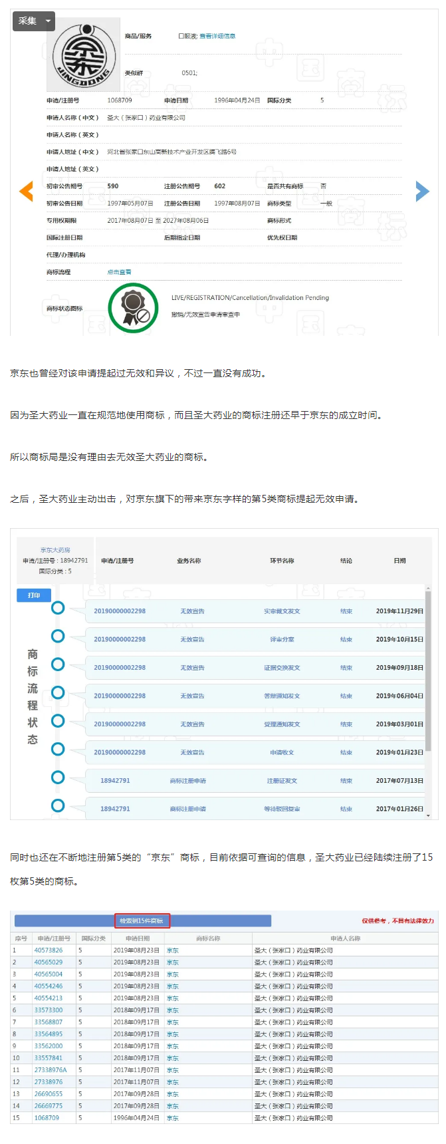
Task: Open registration number 33573300 link
Action: 49,1010
